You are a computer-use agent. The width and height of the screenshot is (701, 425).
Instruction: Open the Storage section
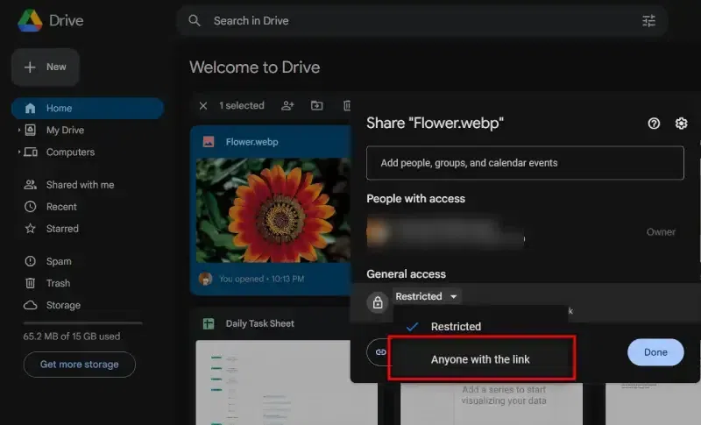pyautogui.click(x=63, y=305)
